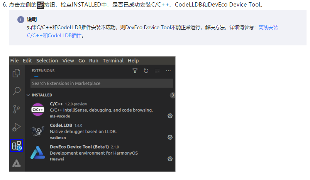
Task: Click the Search Extensions in Marketplace field
Action: pyautogui.click(x=102, y=83)
